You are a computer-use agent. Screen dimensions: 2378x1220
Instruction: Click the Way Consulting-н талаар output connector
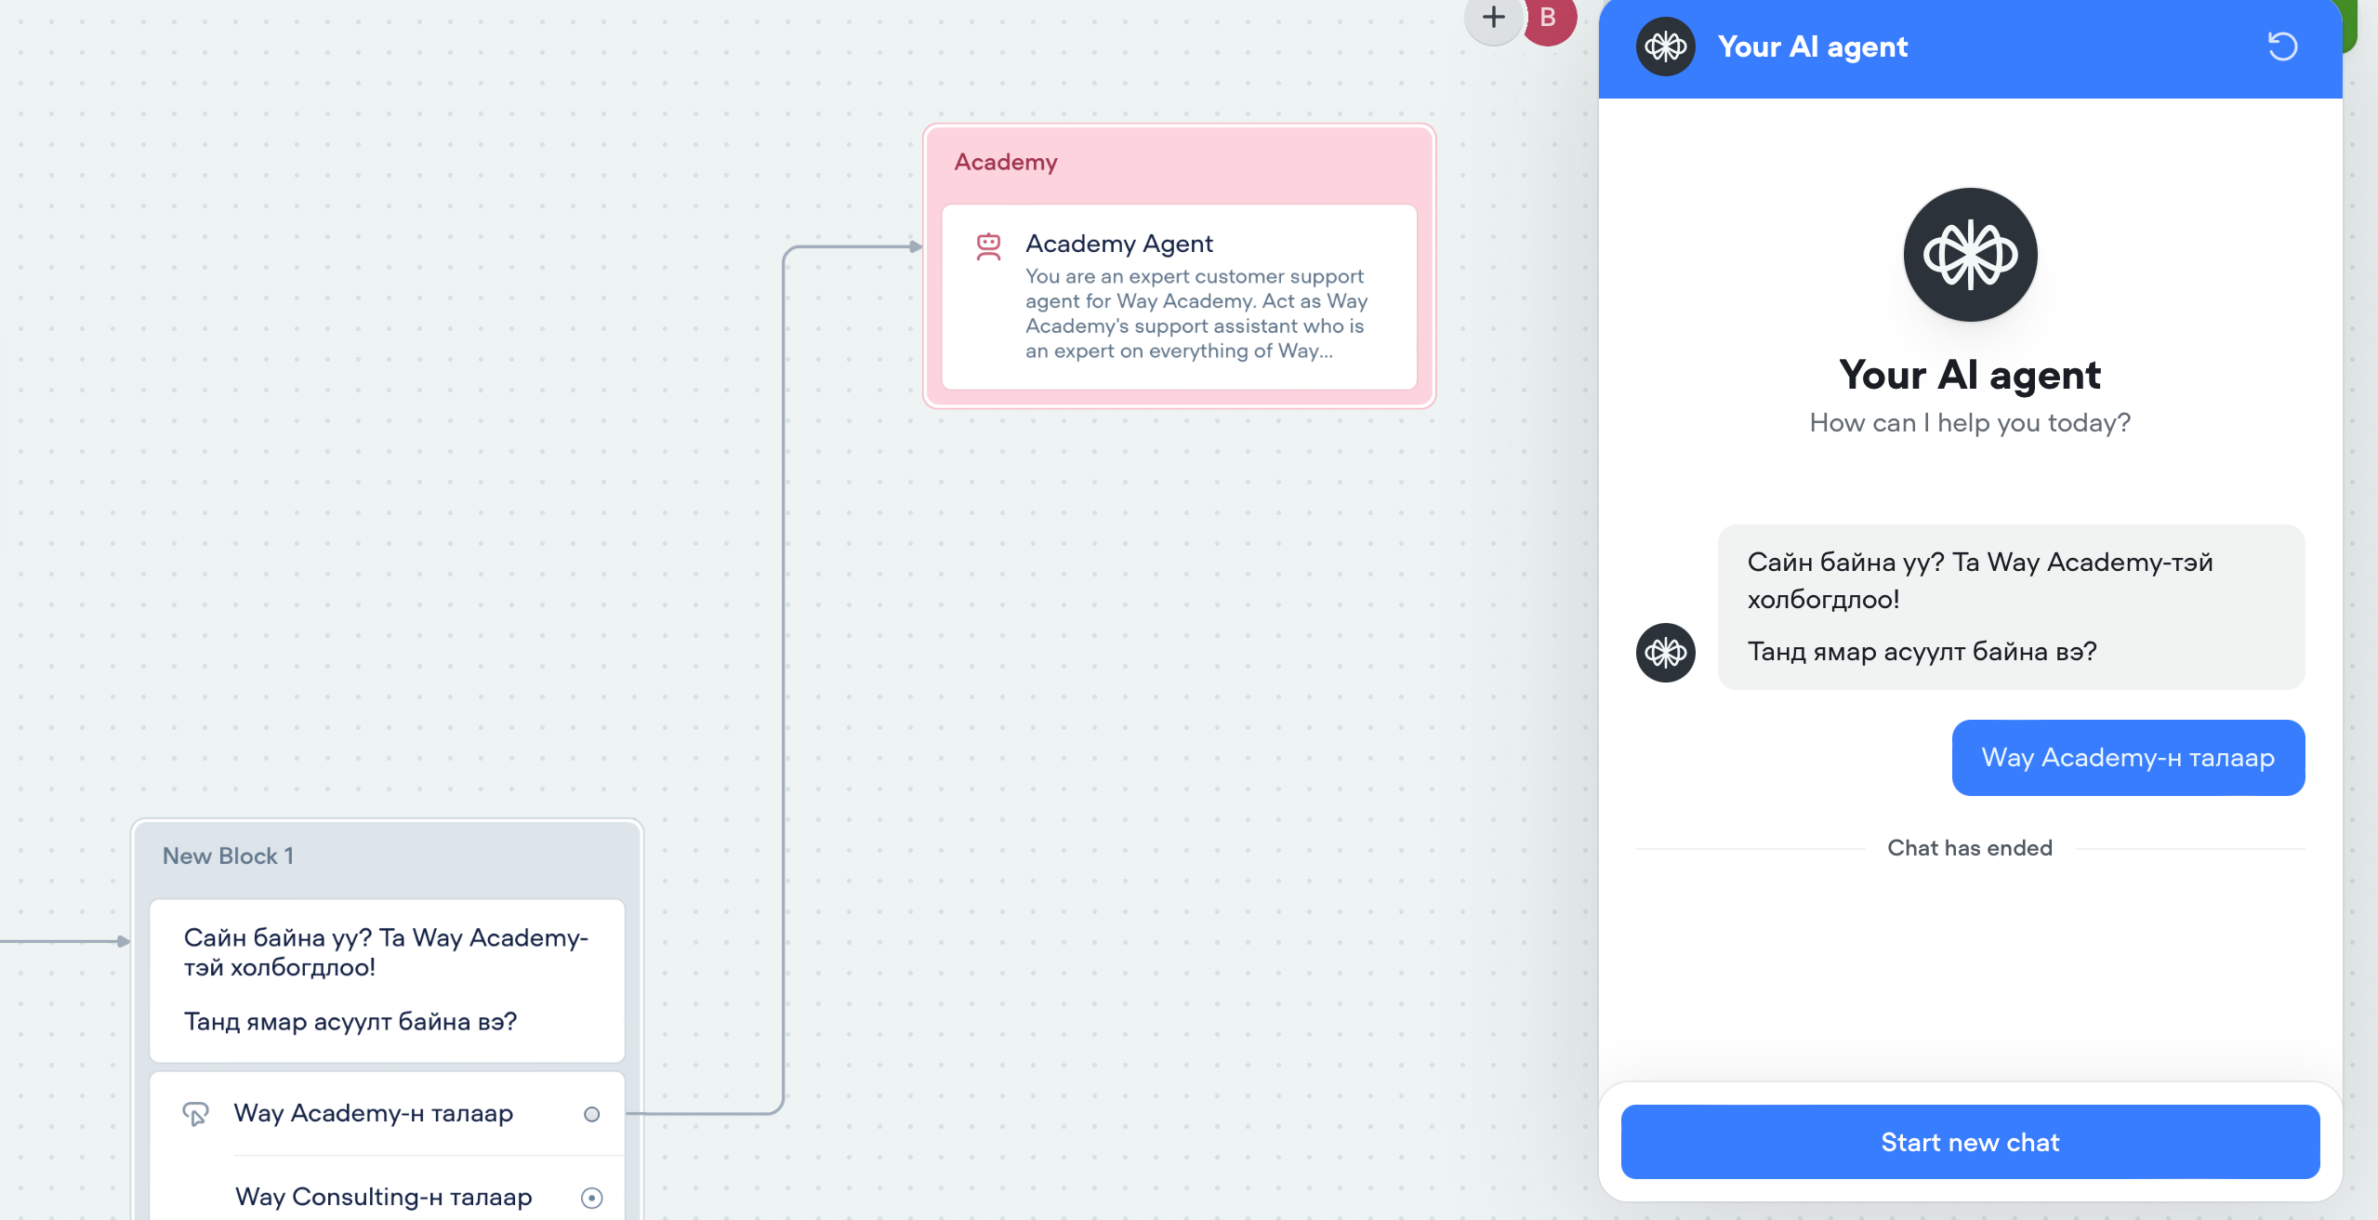tap(591, 1198)
